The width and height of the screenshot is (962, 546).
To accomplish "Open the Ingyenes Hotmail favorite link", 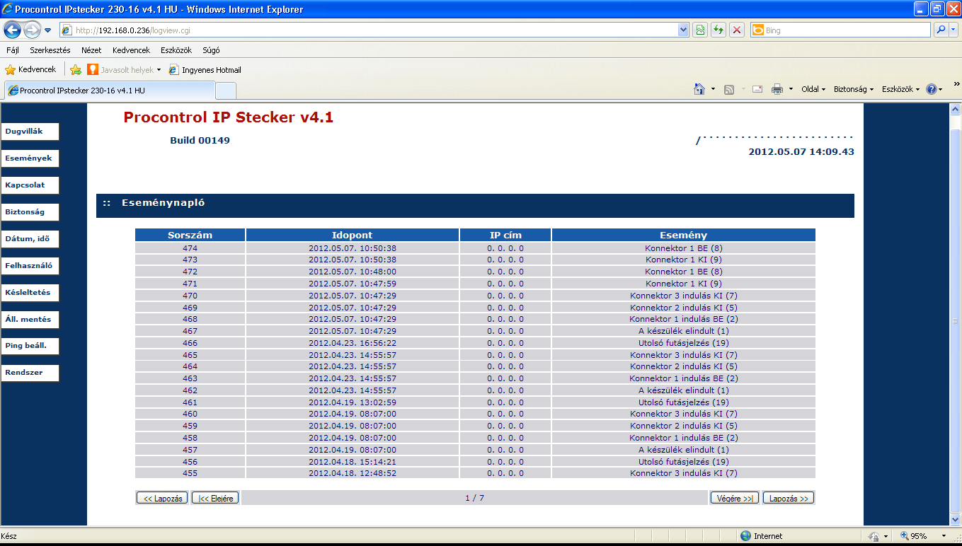I will point(205,69).
